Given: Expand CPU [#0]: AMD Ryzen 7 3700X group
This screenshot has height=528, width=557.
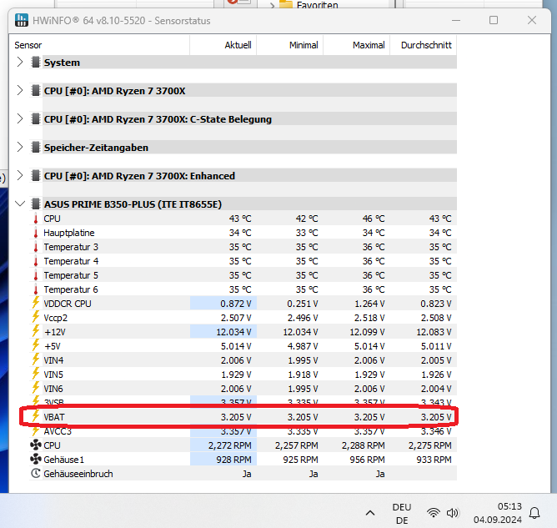Looking at the screenshot, I should (20, 91).
